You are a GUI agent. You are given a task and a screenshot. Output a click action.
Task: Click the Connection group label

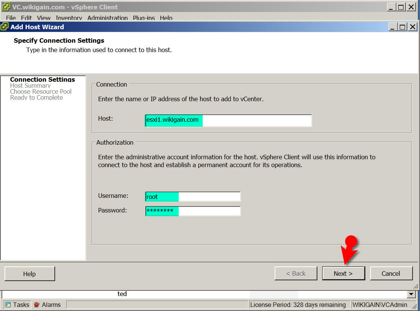[x=111, y=84]
